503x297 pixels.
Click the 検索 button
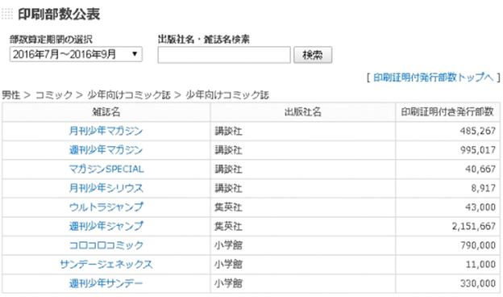pos(313,55)
